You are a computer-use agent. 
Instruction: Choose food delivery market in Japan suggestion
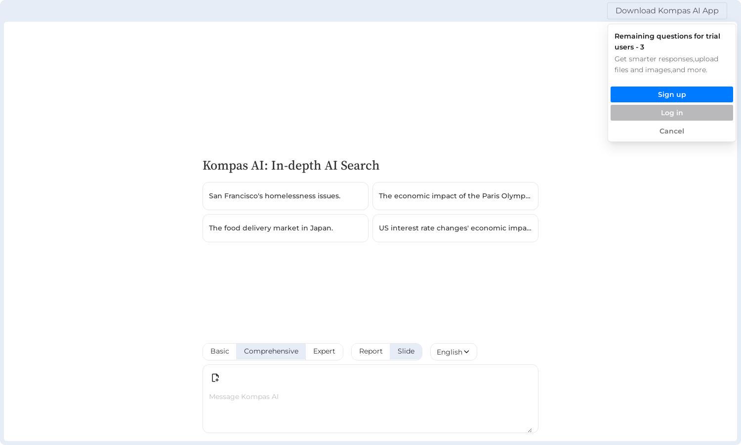[286, 228]
